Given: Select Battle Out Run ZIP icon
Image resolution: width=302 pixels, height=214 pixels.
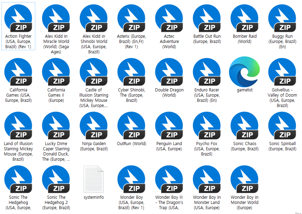Looking at the screenshot, I should 207,18.
